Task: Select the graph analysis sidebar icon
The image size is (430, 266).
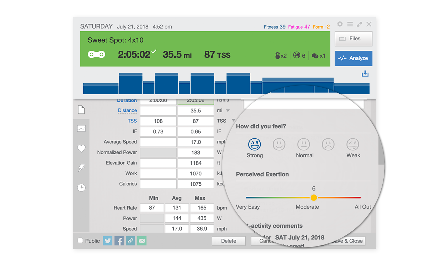Action: (x=81, y=129)
